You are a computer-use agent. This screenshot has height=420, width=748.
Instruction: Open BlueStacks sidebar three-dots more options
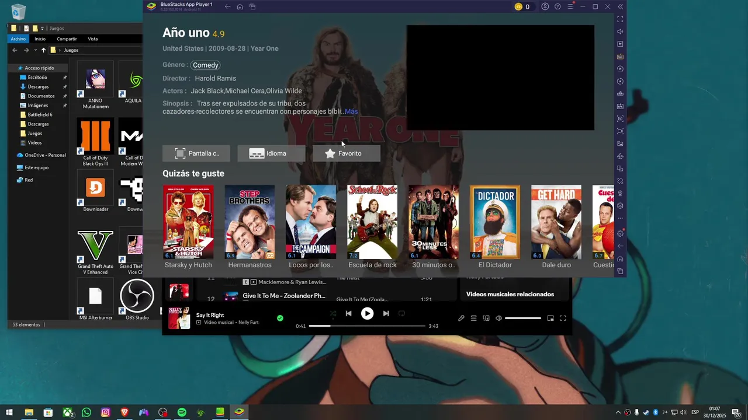tap(620, 218)
